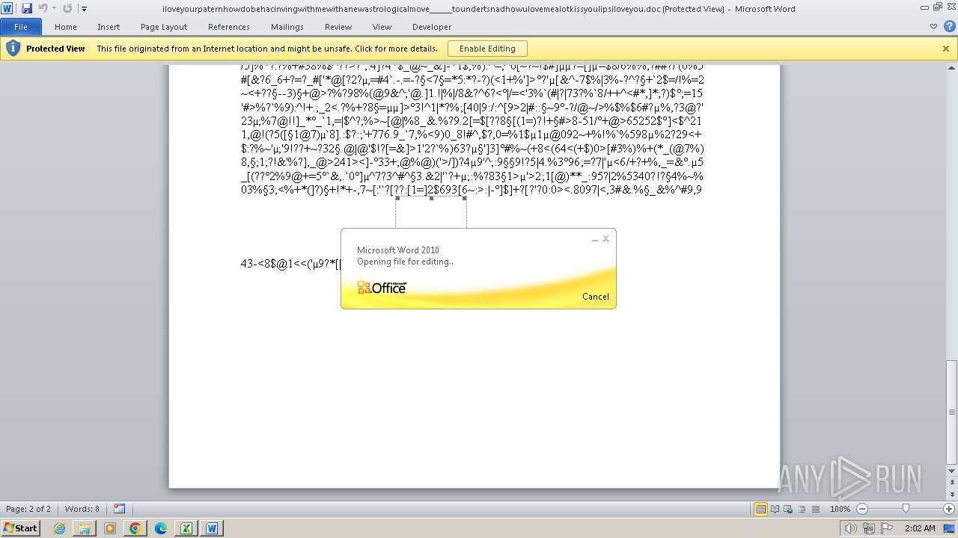Click the macro recording icon in status bar

click(119, 509)
